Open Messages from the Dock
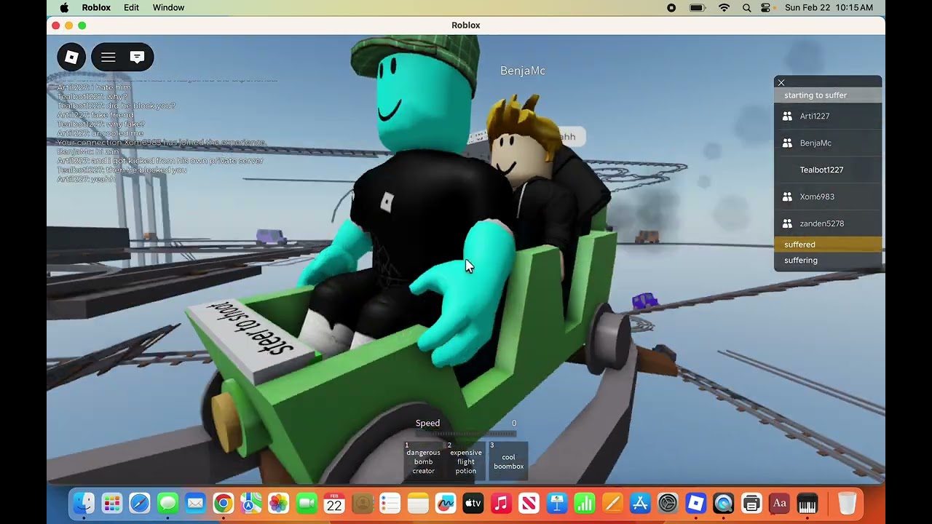This screenshot has height=524, width=932. tap(167, 503)
